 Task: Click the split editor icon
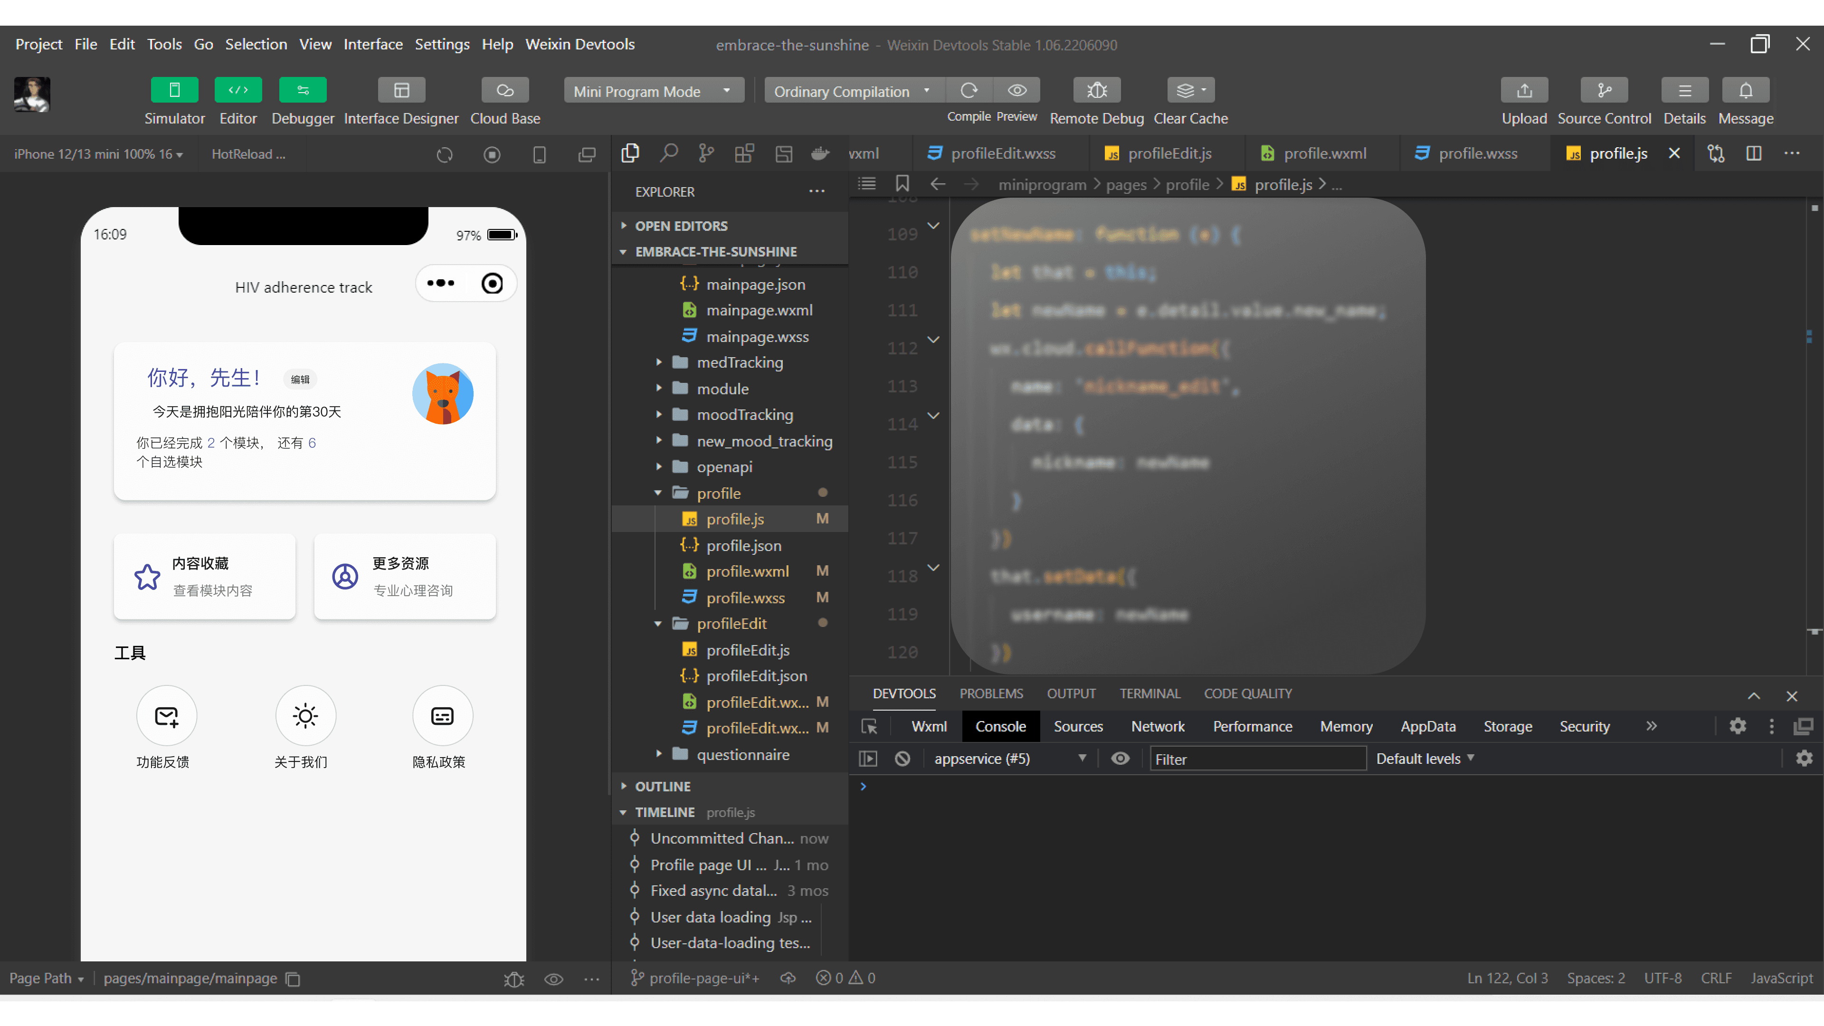click(1753, 153)
